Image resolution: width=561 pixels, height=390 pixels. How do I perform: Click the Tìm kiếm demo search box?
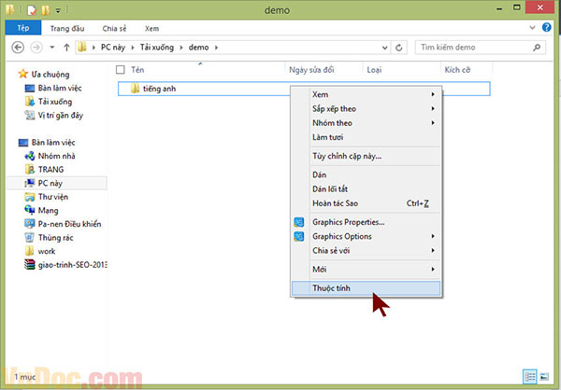(481, 48)
